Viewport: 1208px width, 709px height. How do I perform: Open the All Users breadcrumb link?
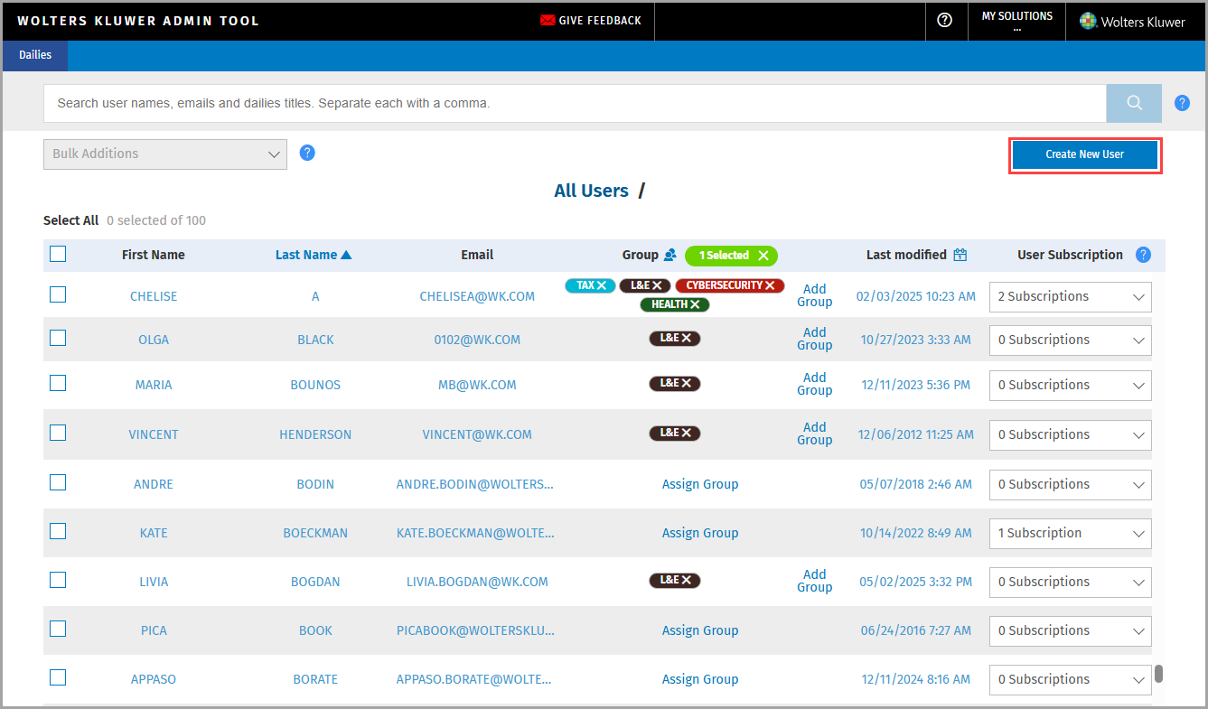click(x=592, y=191)
